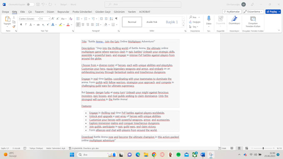
Task: Click the Format Painter brush icon
Action: 14,27
